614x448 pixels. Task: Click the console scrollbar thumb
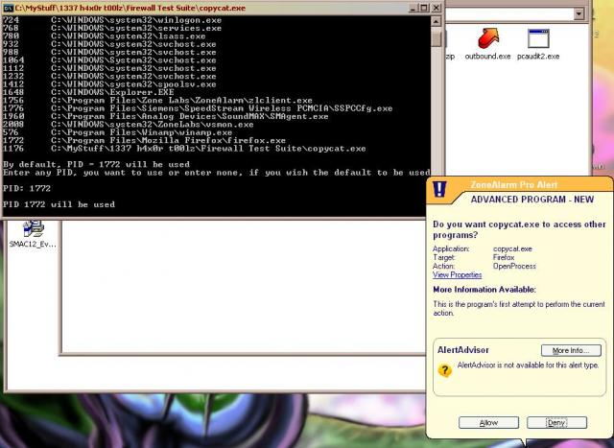pyautogui.click(x=436, y=38)
